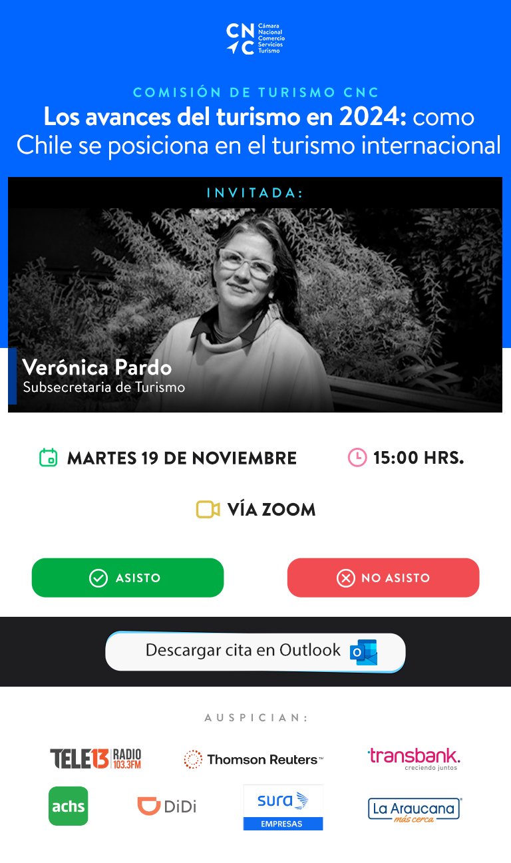The image size is (511, 863).
Task: Decline with the NO ASISTO button
Action: point(383,578)
